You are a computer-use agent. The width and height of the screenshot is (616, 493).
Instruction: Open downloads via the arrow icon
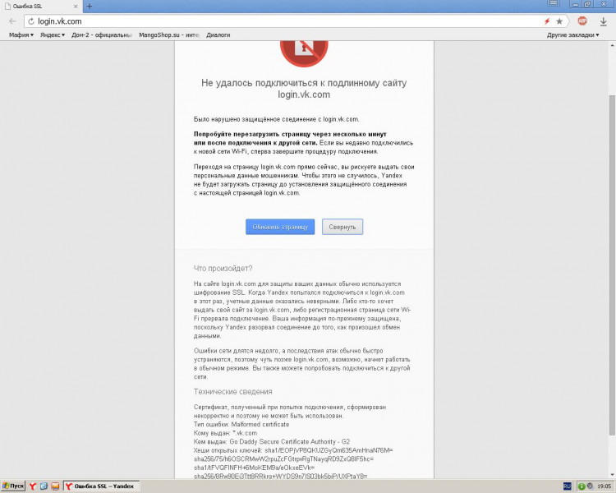(x=604, y=21)
